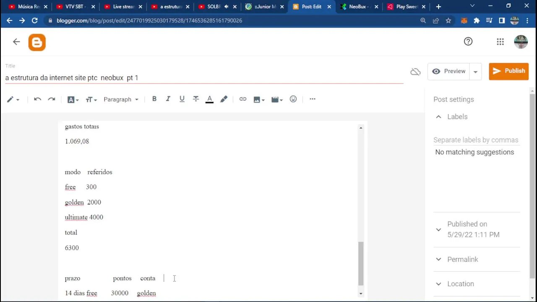Open the MetaMask fox extension
This screenshot has height=302, width=537.
pyautogui.click(x=464, y=21)
